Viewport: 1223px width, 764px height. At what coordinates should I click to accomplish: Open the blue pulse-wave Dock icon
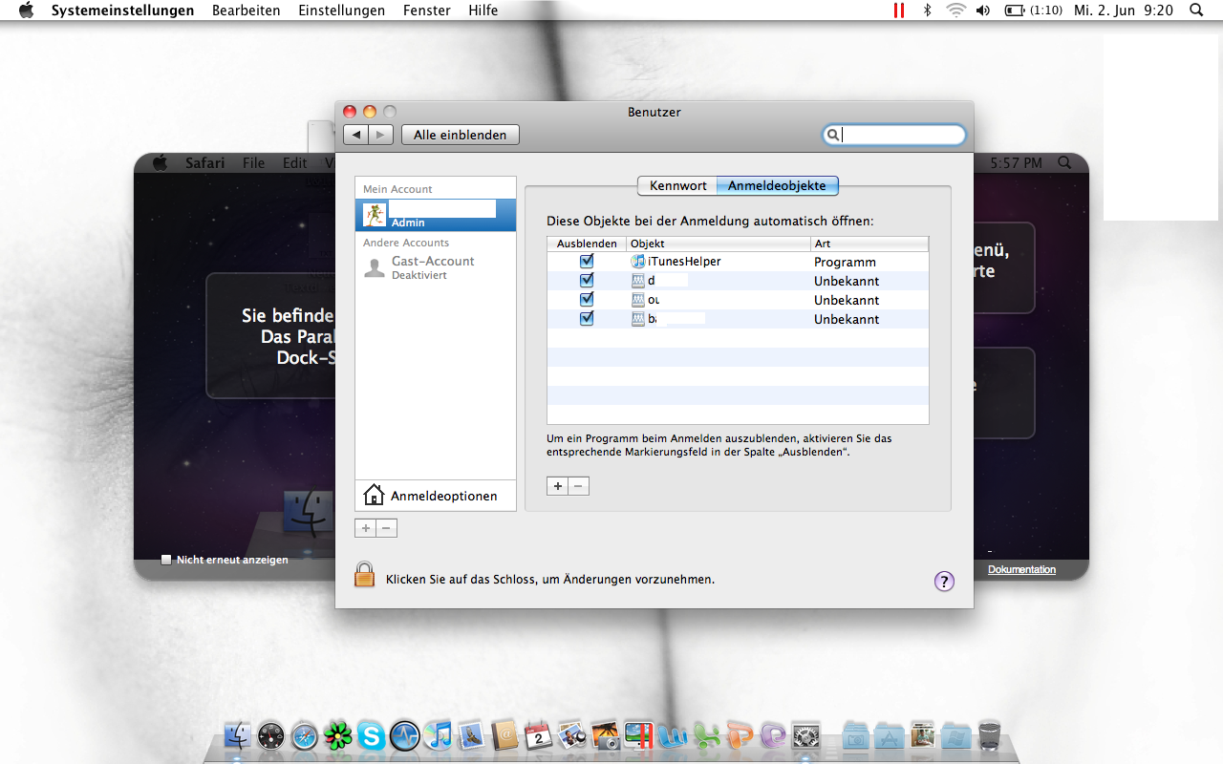tap(405, 735)
